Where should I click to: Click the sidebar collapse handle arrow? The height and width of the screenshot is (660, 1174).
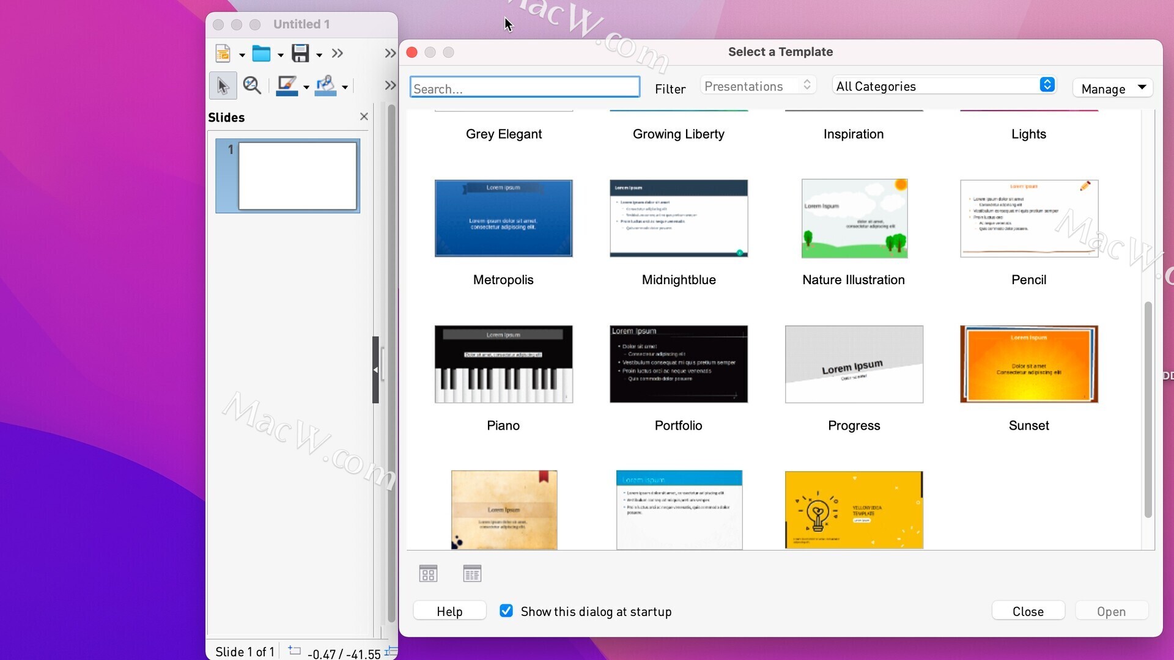(x=375, y=370)
